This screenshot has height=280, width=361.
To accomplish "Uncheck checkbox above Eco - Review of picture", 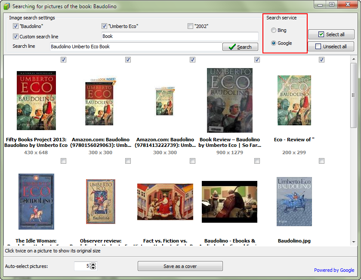I will point(322,60).
